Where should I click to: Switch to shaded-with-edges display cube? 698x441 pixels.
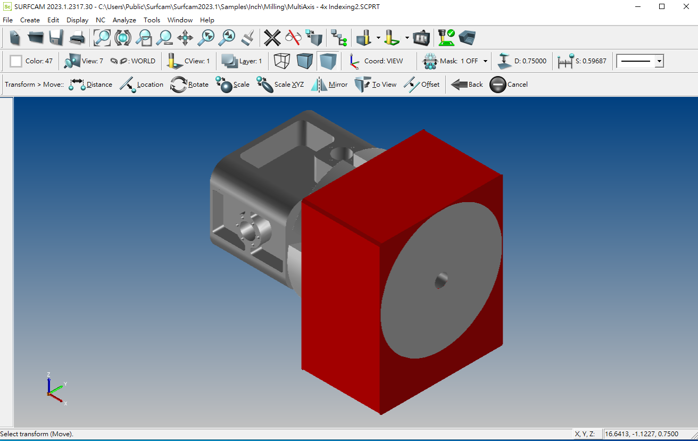point(305,61)
